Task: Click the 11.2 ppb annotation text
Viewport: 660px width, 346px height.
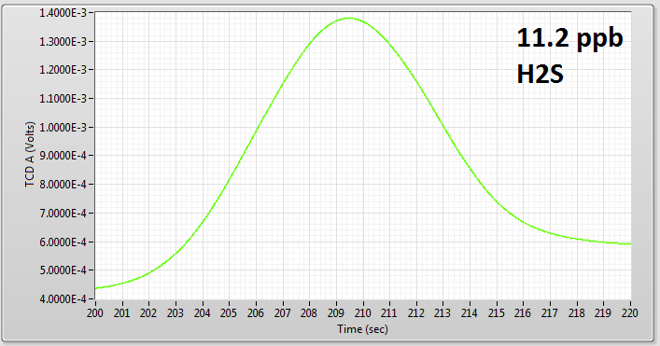Action: click(x=569, y=39)
